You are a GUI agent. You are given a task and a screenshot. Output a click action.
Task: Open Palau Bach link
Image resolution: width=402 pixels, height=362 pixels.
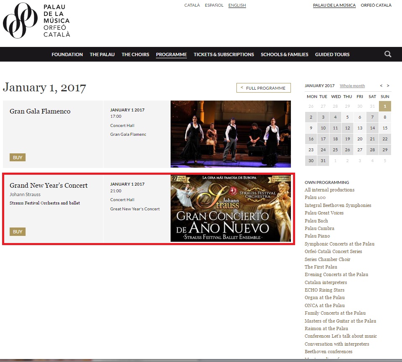(x=316, y=220)
